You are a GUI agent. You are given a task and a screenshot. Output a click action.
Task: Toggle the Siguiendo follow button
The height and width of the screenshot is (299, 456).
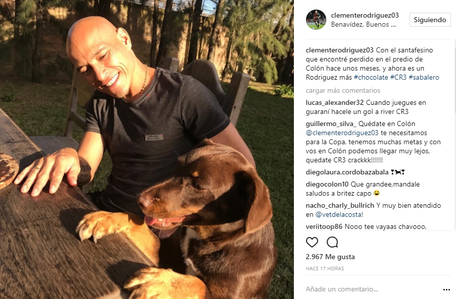click(430, 20)
